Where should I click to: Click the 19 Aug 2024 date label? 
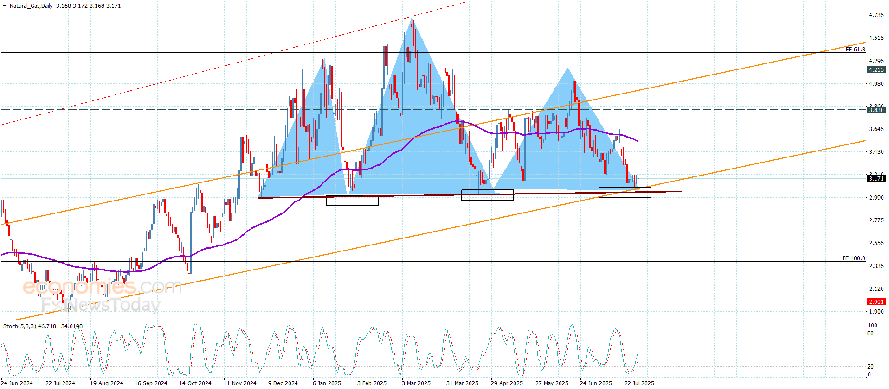click(x=107, y=383)
